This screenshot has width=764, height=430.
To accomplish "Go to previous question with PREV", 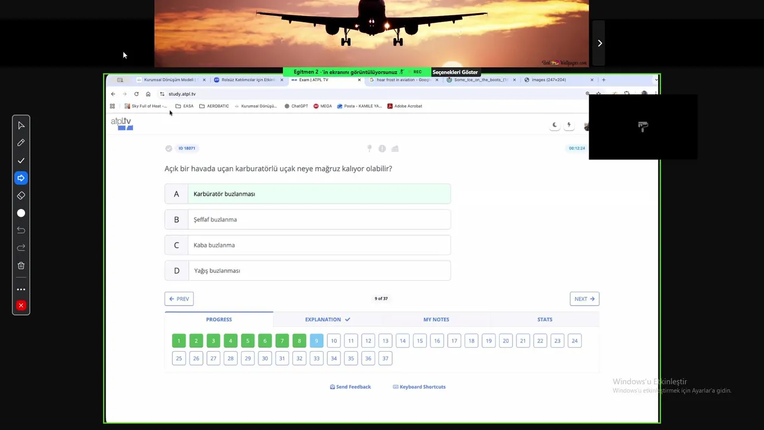I will tap(179, 299).
